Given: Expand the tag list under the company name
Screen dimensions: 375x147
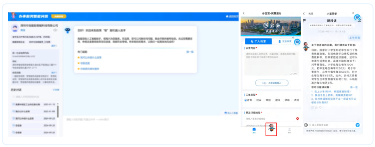Looking at the screenshot, I should 54,46.
